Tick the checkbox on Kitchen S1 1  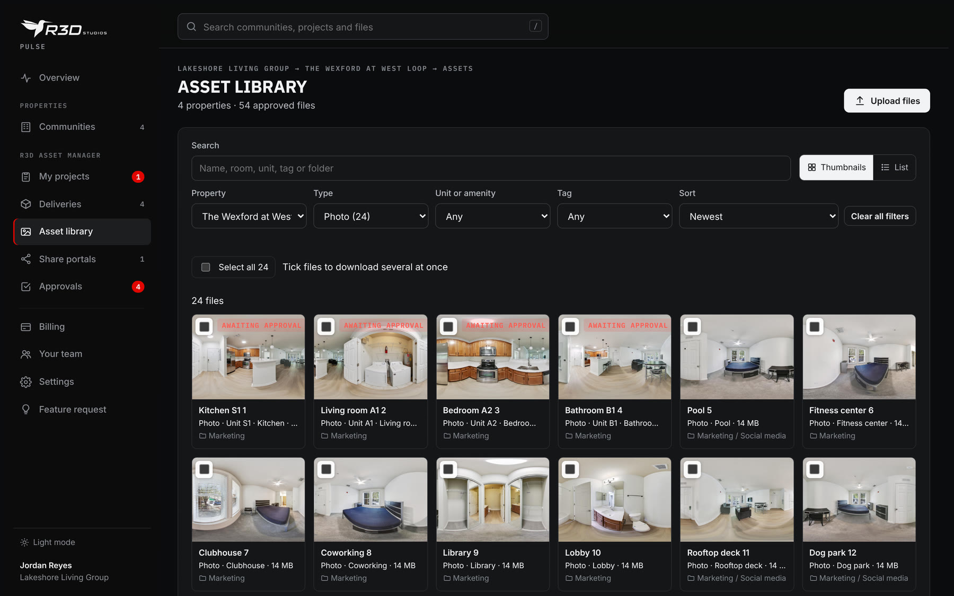tap(204, 326)
